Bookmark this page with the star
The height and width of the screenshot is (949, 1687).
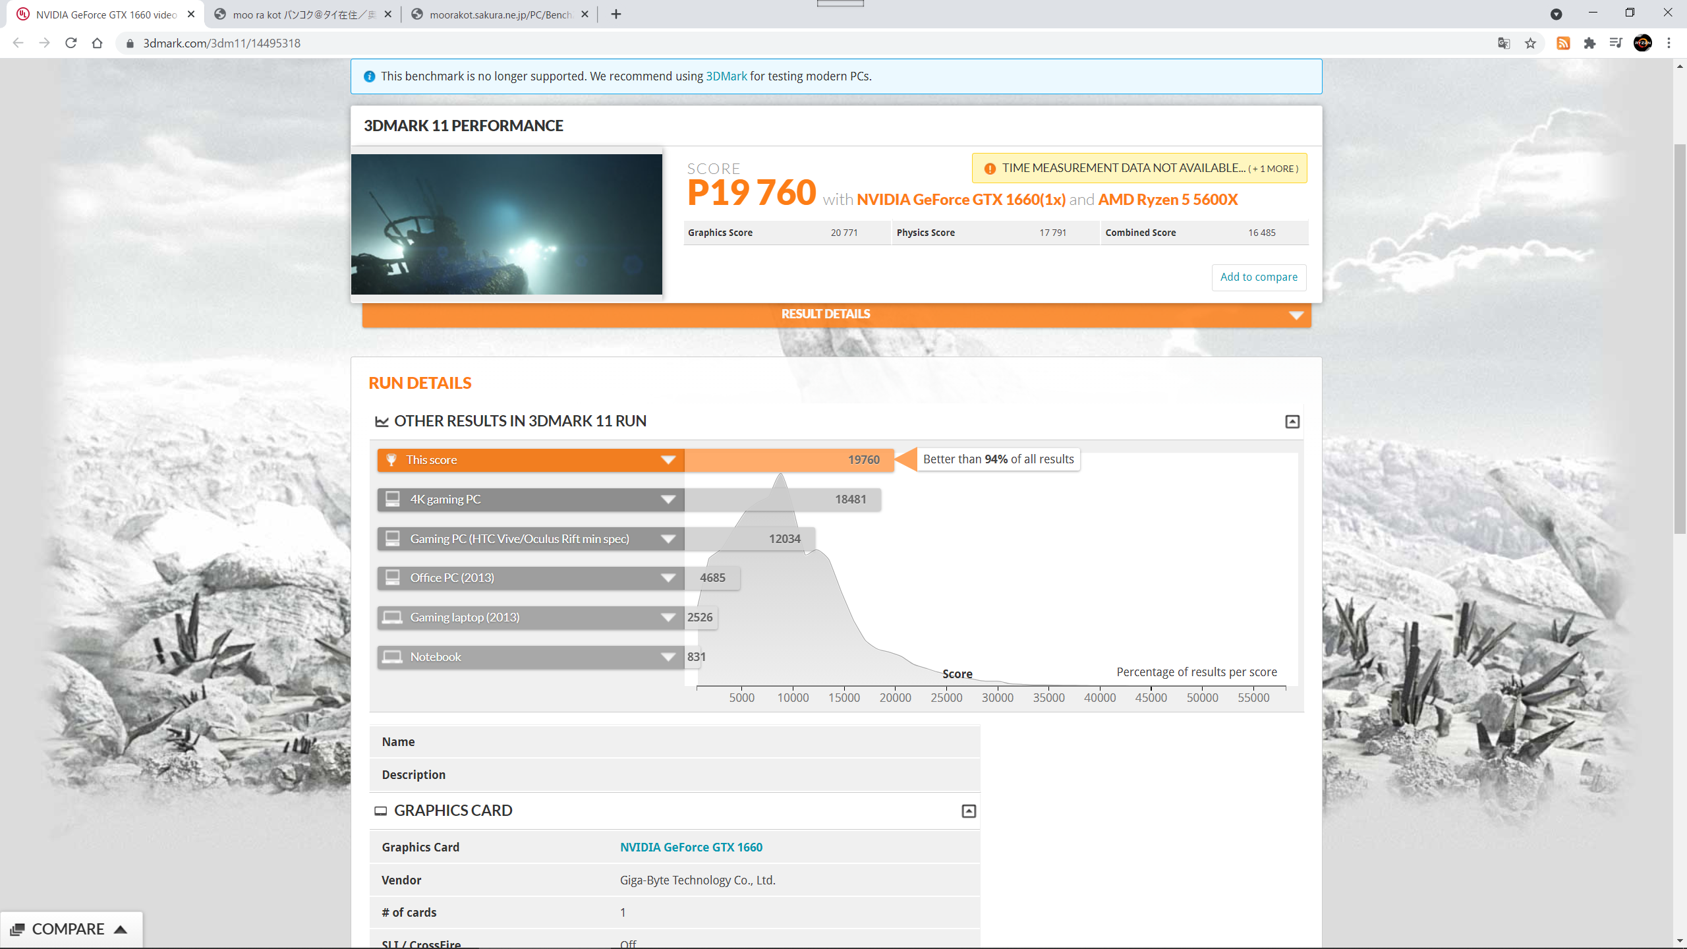1530,43
